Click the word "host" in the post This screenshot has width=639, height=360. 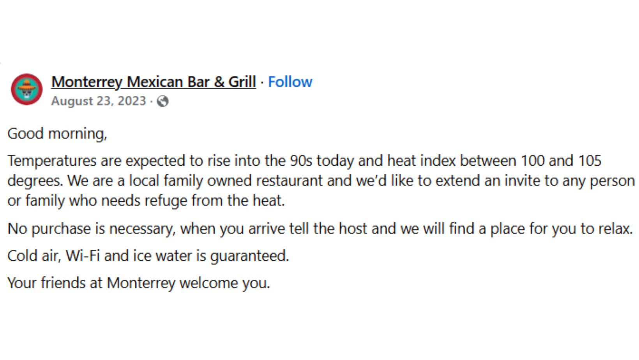(x=353, y=228)
